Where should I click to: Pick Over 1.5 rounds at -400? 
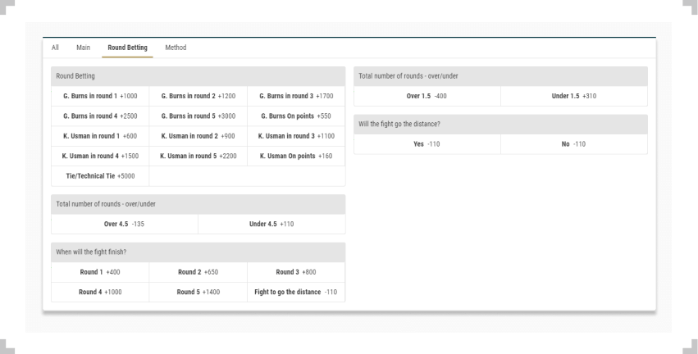tap(427, 96)
